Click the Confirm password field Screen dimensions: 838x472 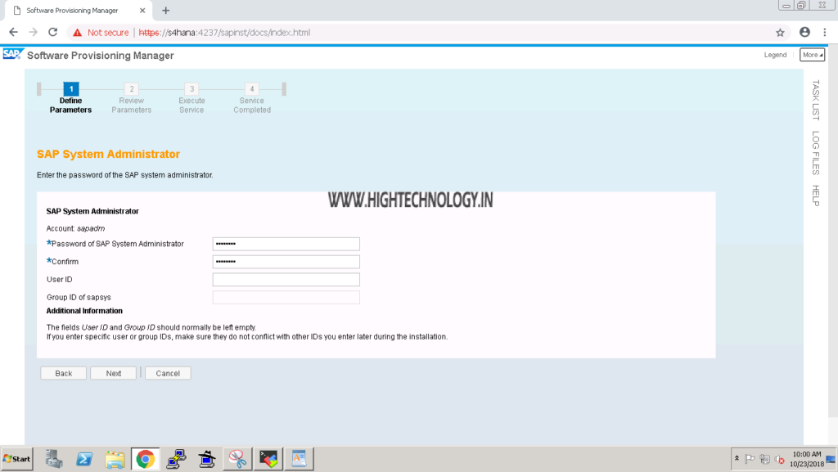(x=286, y=262)
